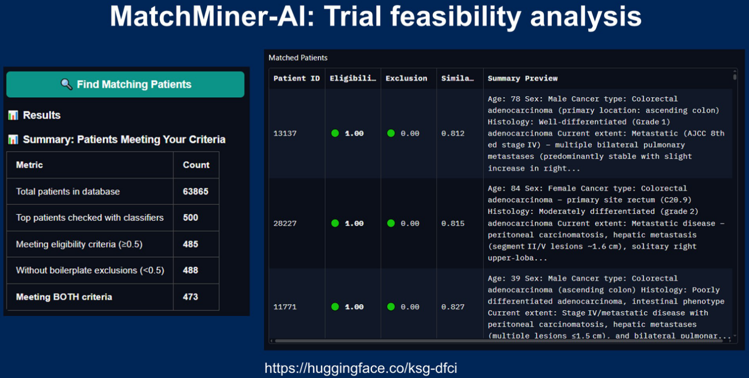Click chart icon beside Summary heading
This screenshot has height=378, width=749.
tap(13, 140)
